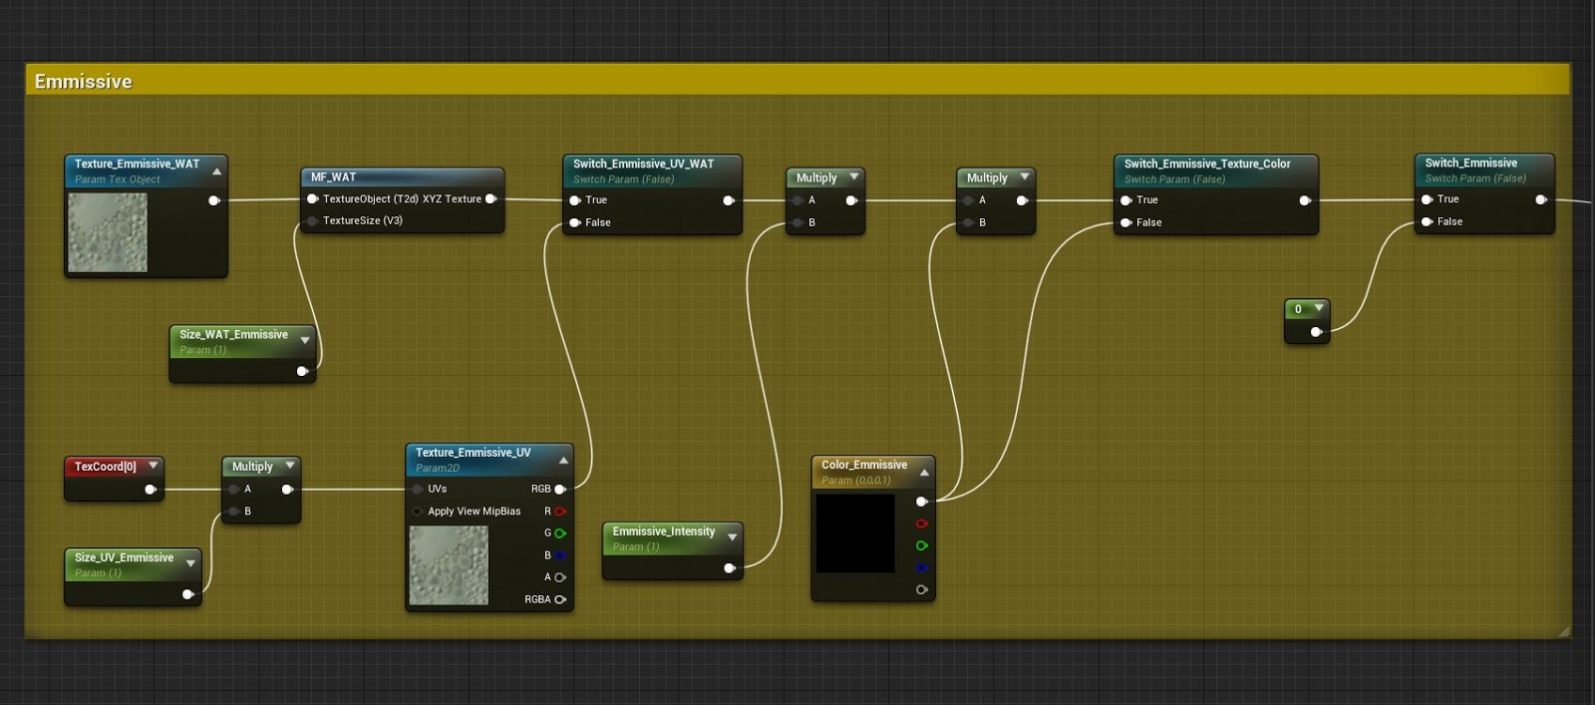Collapse the Texture_Emmissive_UV node preview arrow

click(563, 460)
